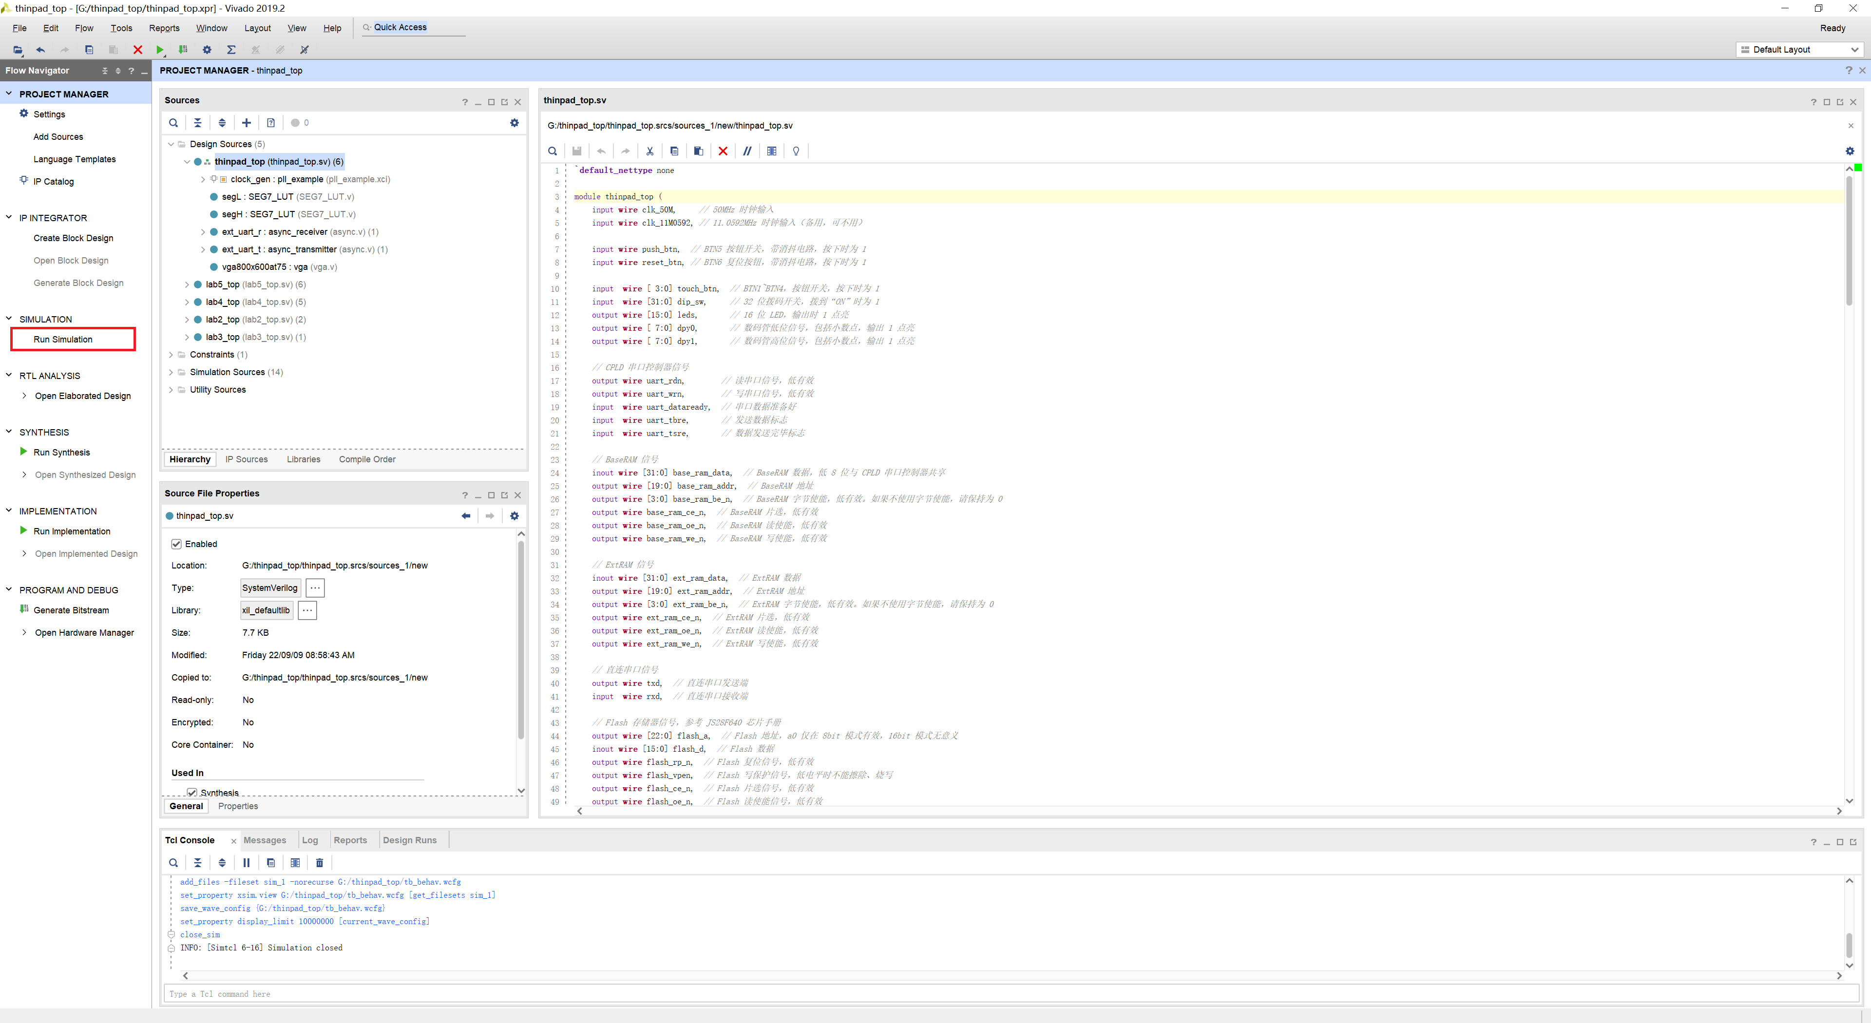The width and height of the screenshot is (1871, 1023).
Task: Click the Open Project folder icon in toolbar
Action: tap(18, 50)
